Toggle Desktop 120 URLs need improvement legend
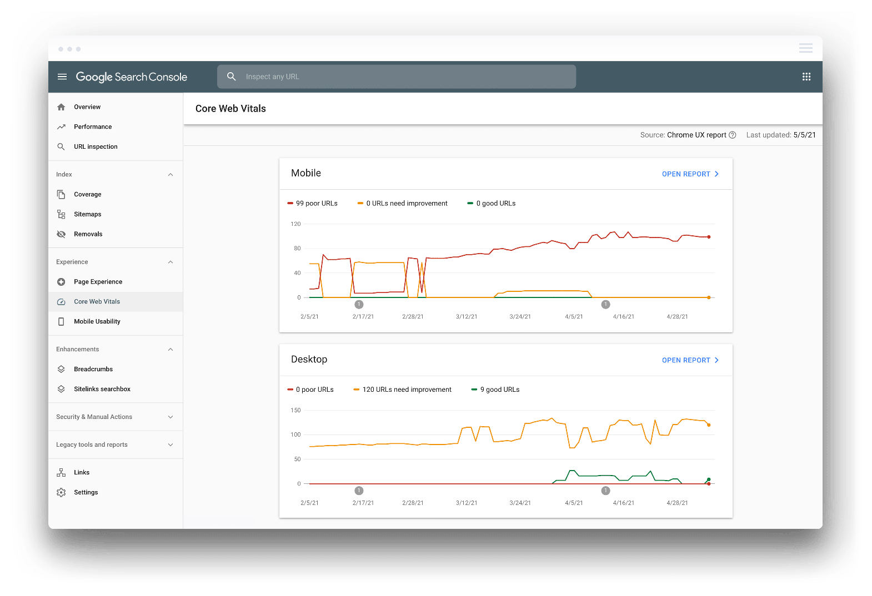872x596 pixels. pos(403,390)
